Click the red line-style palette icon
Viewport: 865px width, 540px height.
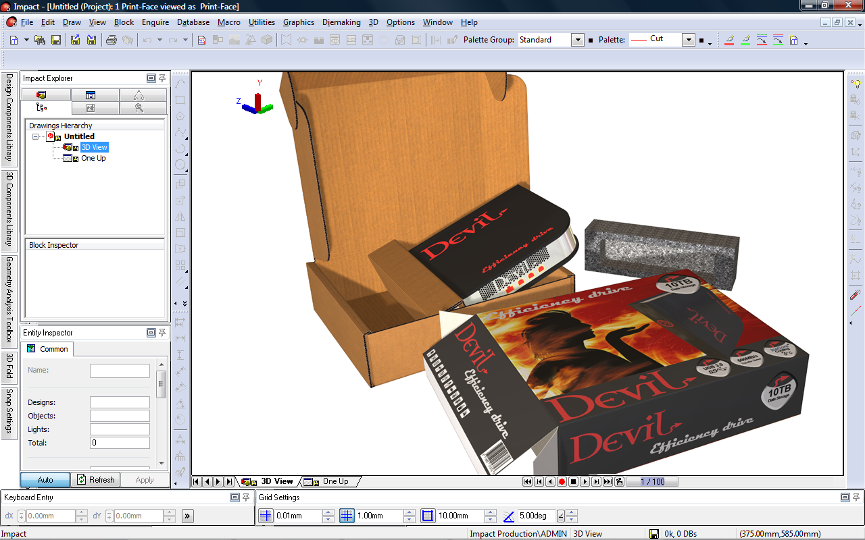point(762,40)
